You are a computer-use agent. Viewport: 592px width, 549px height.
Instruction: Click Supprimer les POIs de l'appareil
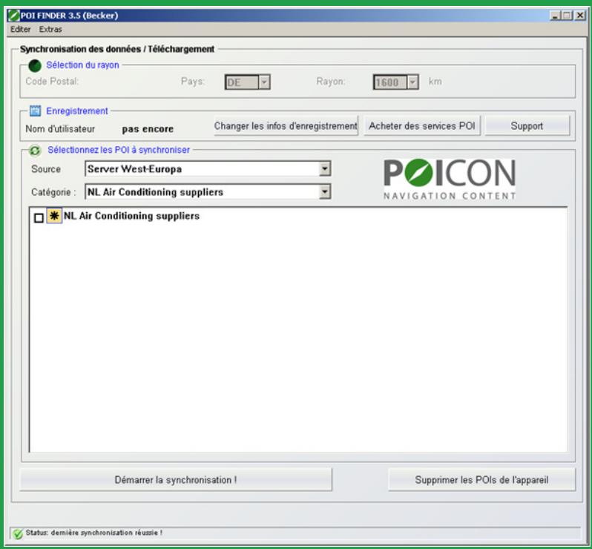coord(481,479)
